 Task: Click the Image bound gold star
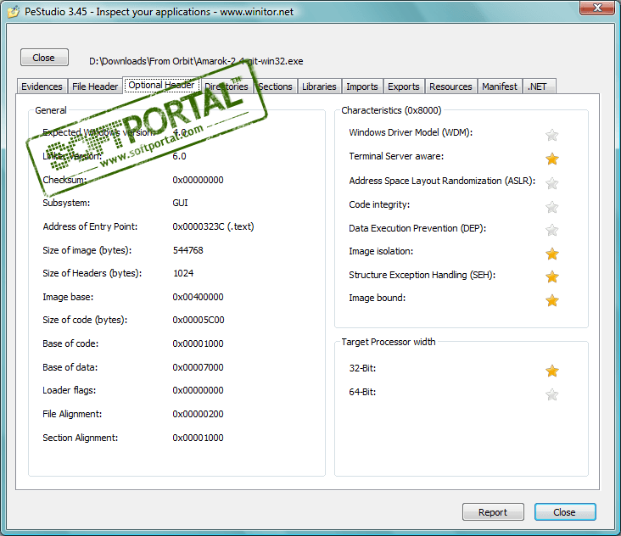tap(551, 300)
